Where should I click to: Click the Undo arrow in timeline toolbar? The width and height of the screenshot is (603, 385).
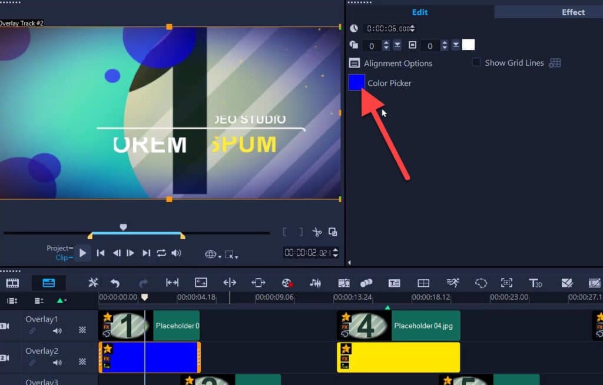click(115, 283)
